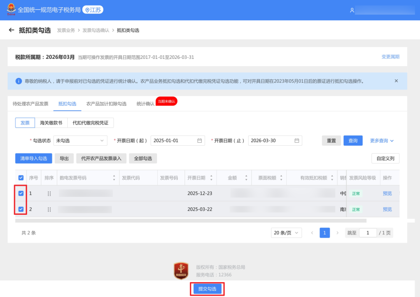Uncheck the checkbox for row 1
The height and width of the screenshot is (297, 420).
pos(21,193)
